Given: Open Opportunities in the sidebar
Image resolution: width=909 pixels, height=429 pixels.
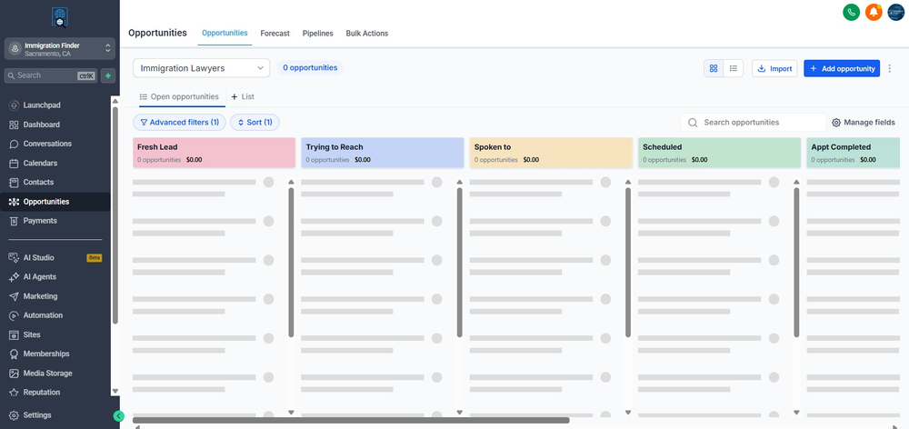Looking at the screenshot, I should (x=55, y=202).
